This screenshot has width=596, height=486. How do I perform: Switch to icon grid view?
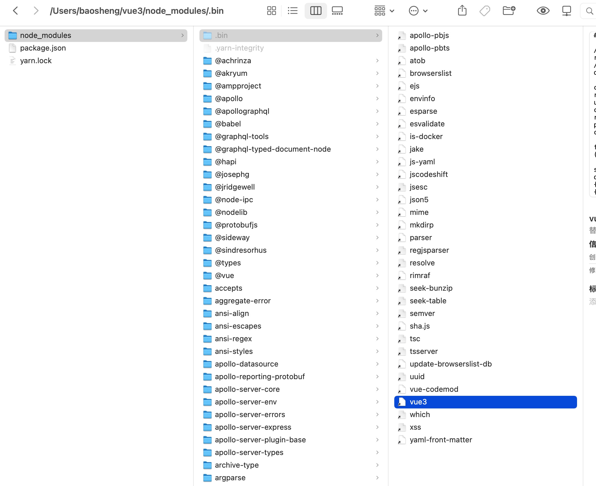tap(271, 11)
